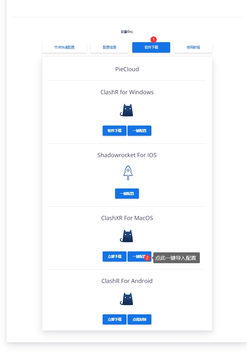The width and height of the screenshot is (247, 352).
Task: Open the 节点快速配置 tab
Action: point(64,47)
